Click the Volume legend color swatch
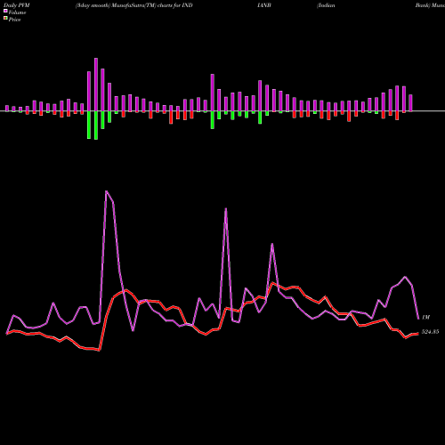 point(5,12)
